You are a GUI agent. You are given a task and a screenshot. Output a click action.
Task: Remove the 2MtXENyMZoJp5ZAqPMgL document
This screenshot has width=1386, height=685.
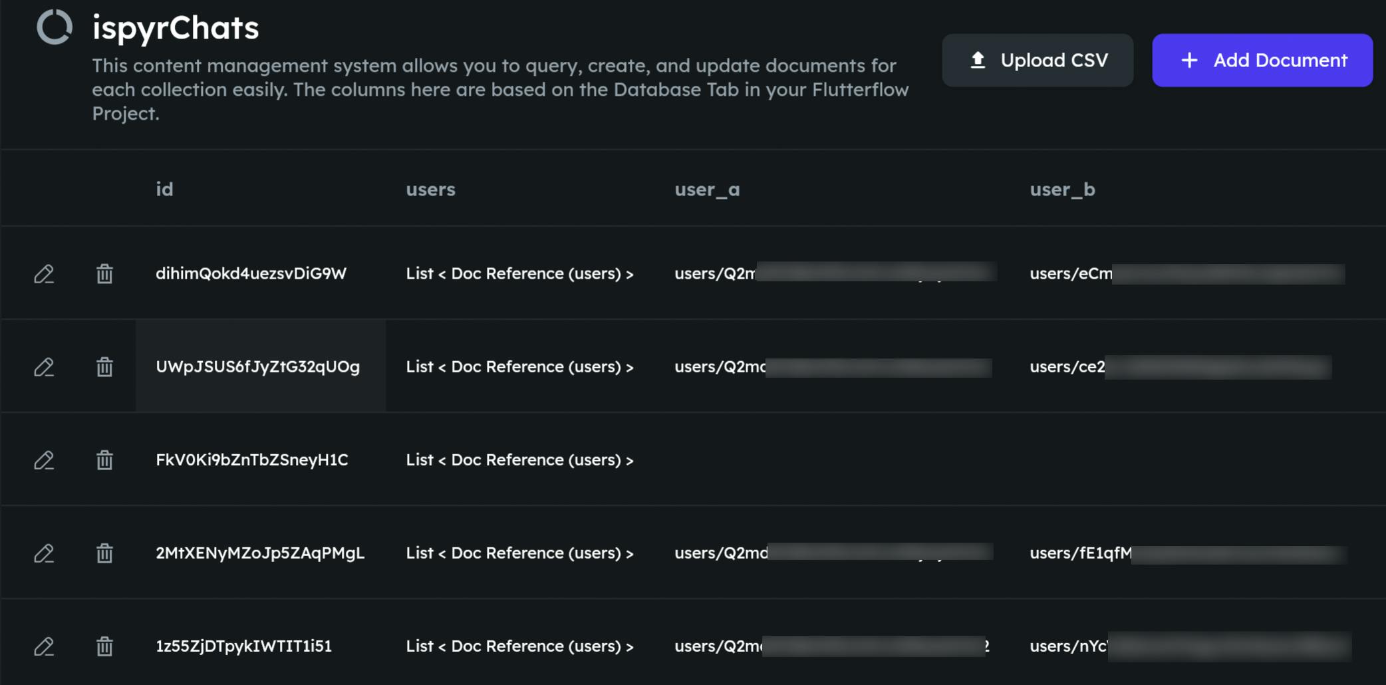[x=104, y=553]
